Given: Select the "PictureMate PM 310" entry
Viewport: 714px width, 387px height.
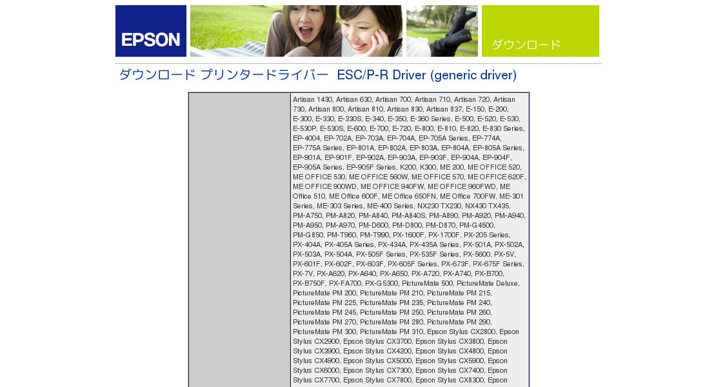Looking at the screenshot, I should pyautogui.click(x=392, y=332).
